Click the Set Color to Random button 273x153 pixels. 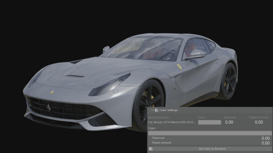[210, 149]
